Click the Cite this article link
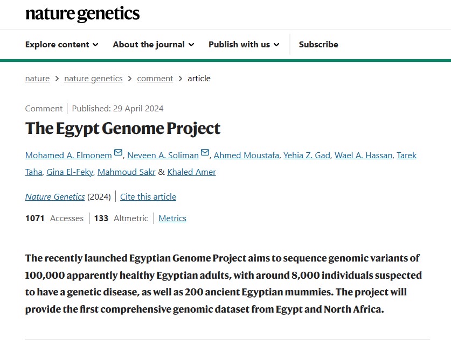This screenshot has height=346, width=451. point(148,197)
